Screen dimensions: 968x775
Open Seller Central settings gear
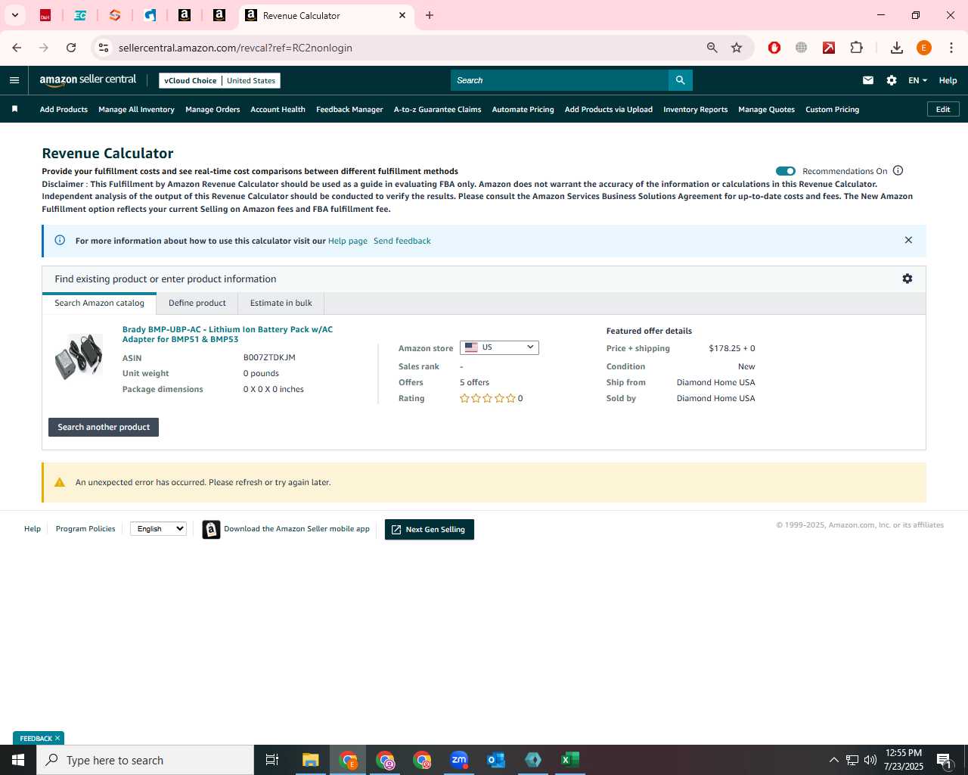pyautogui.click(x=892, y=80)
